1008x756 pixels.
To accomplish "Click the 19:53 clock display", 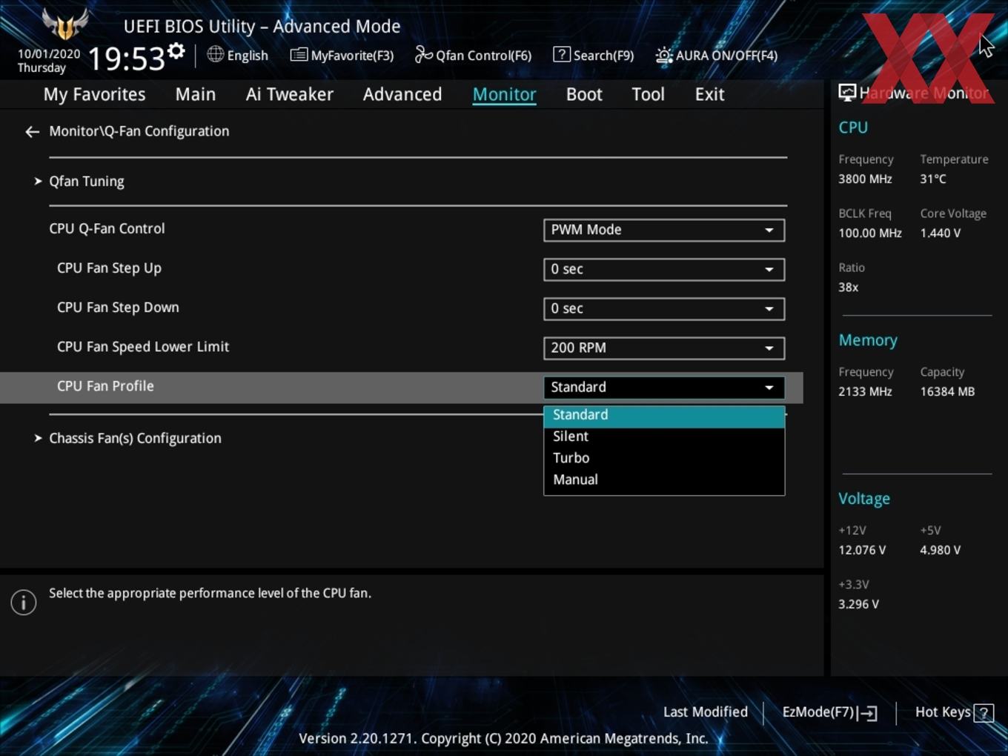I will pyautogui.click(x=126, y=58).
